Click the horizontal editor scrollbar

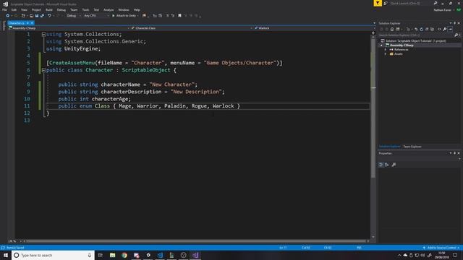196,241
